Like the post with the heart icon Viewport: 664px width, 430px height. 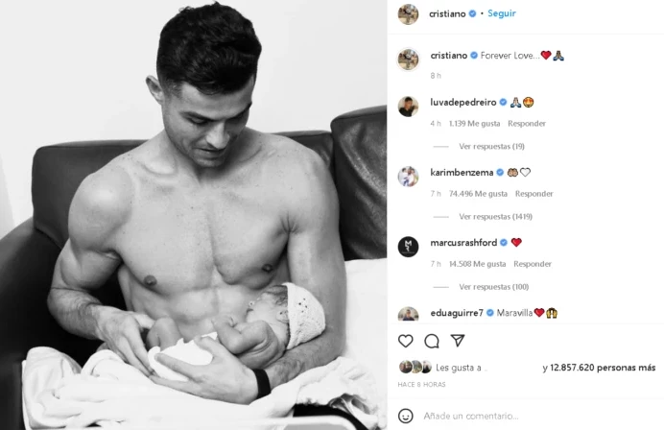coord(405,341)
